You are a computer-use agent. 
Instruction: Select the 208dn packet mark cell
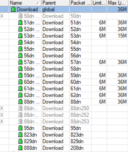coord(77,148)
